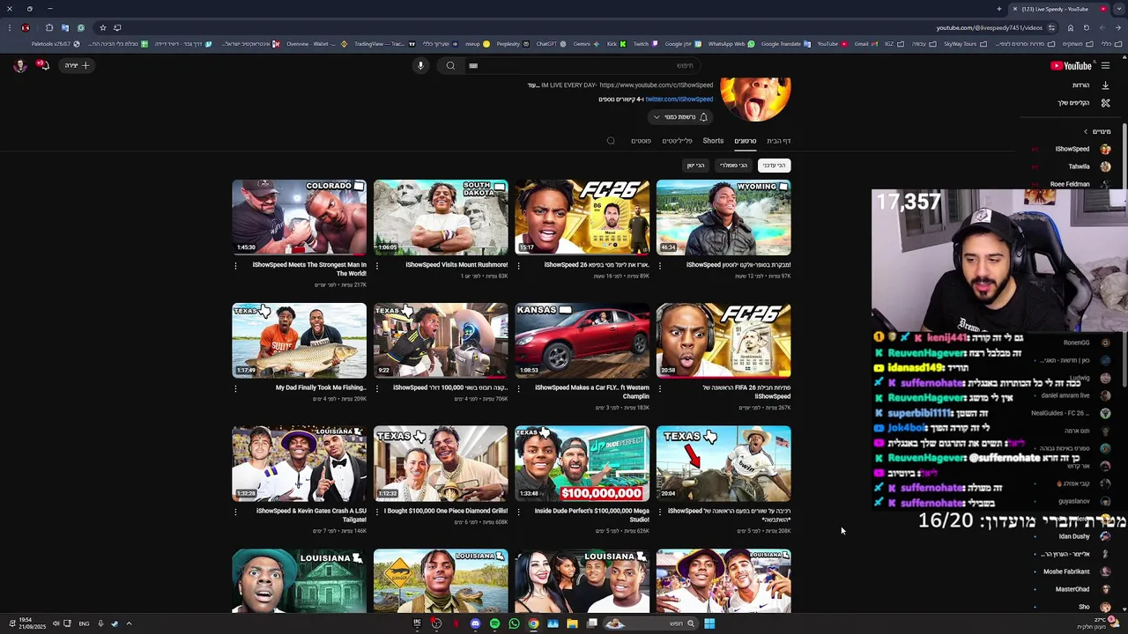Viewport: 1128px width, 634px height.
Task: Open a new browser tab with plus
Action: pyautogui.click(x=999, y=9)
